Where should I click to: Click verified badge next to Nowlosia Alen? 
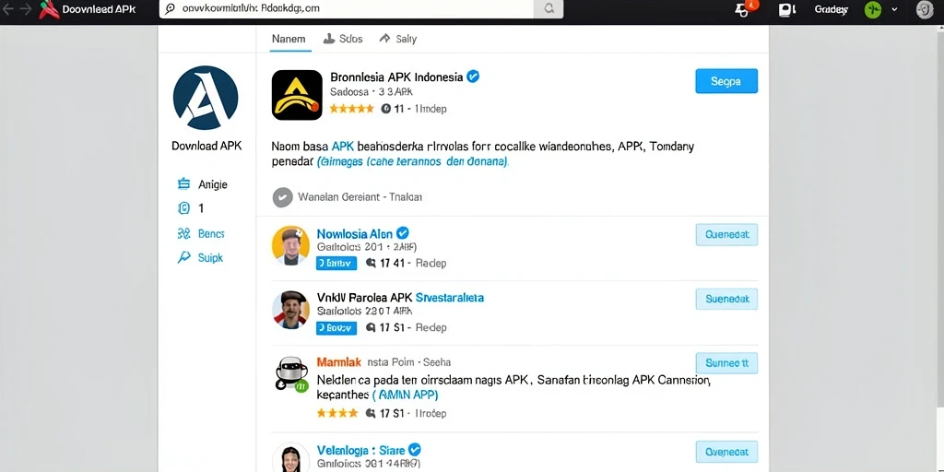[x=403, y=233]
